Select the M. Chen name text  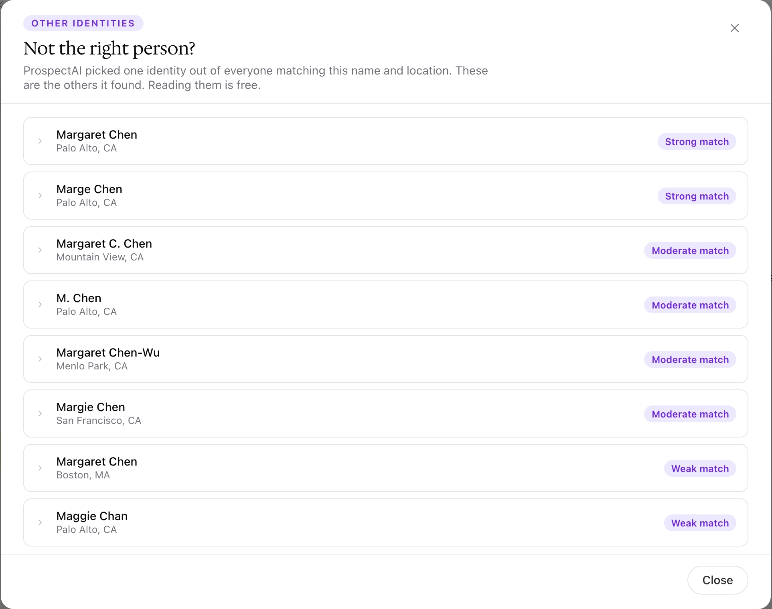(79, 298)
